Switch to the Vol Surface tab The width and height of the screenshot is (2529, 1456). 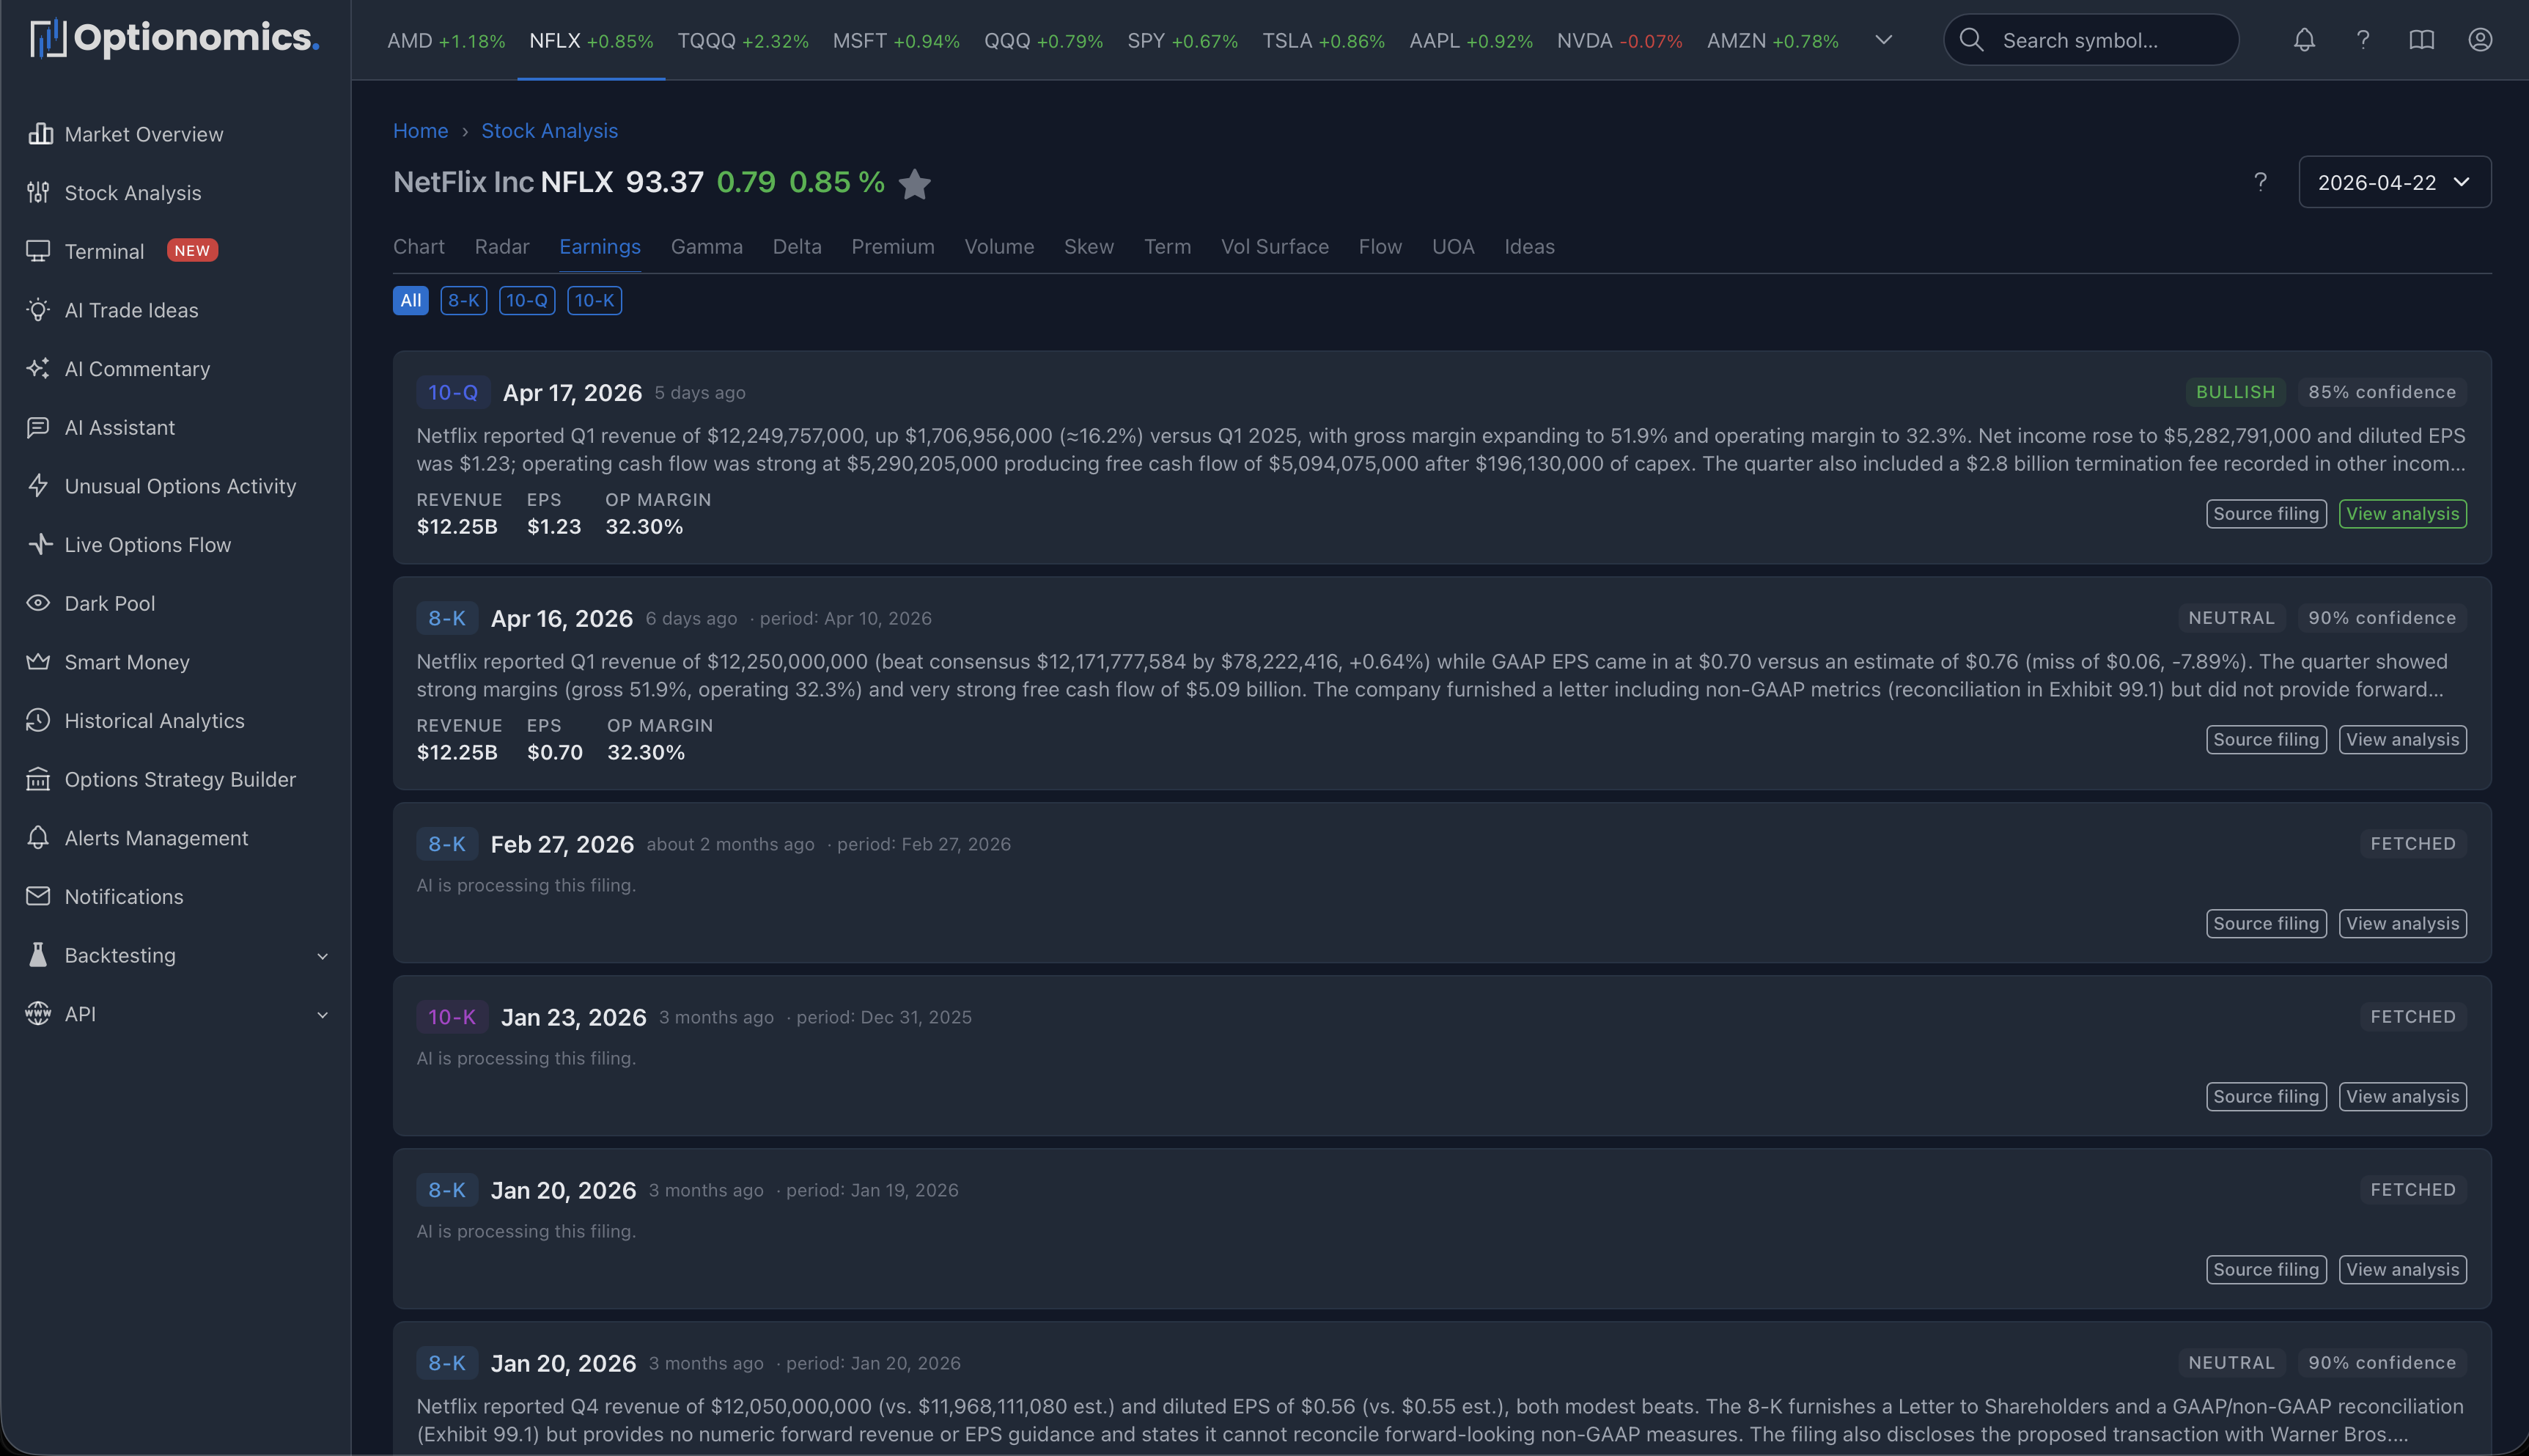tap(1275, 247)
